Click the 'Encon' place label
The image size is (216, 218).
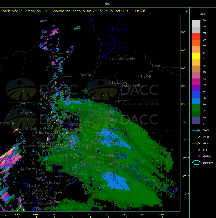[156, 66]
